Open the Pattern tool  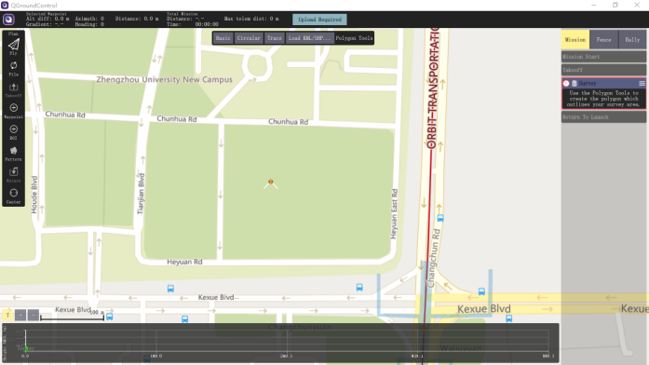pyautogui.click(x=13, y=154)
